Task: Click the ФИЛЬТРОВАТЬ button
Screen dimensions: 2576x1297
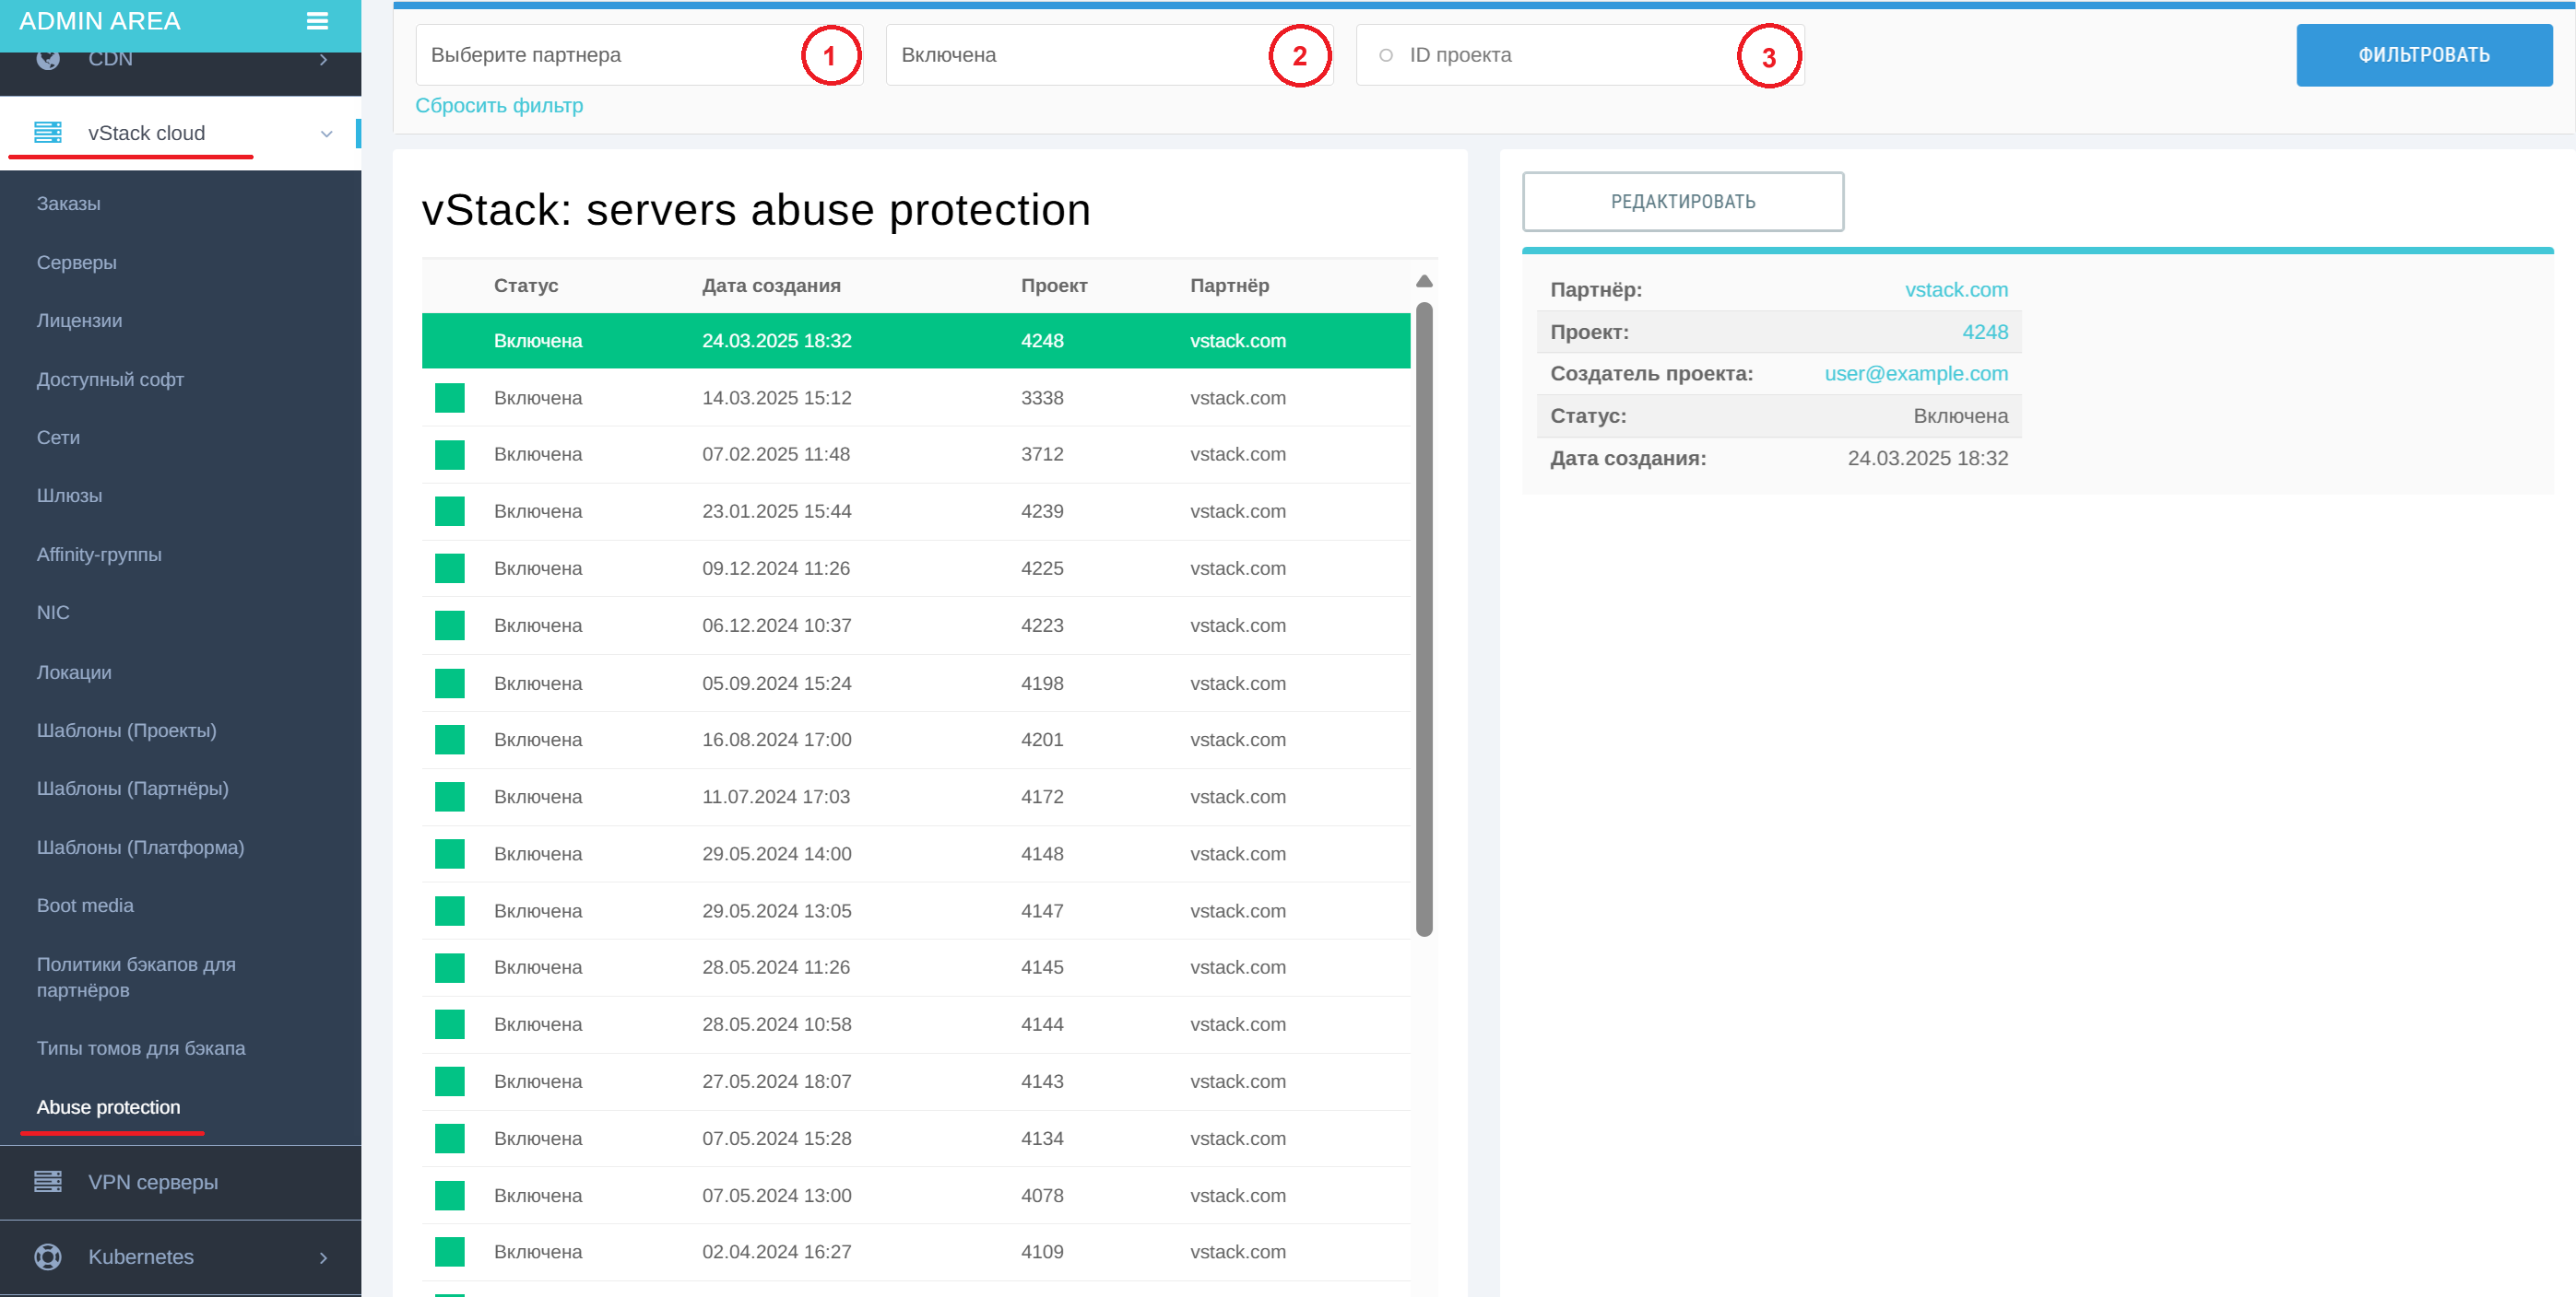Action: (2424, 54)
